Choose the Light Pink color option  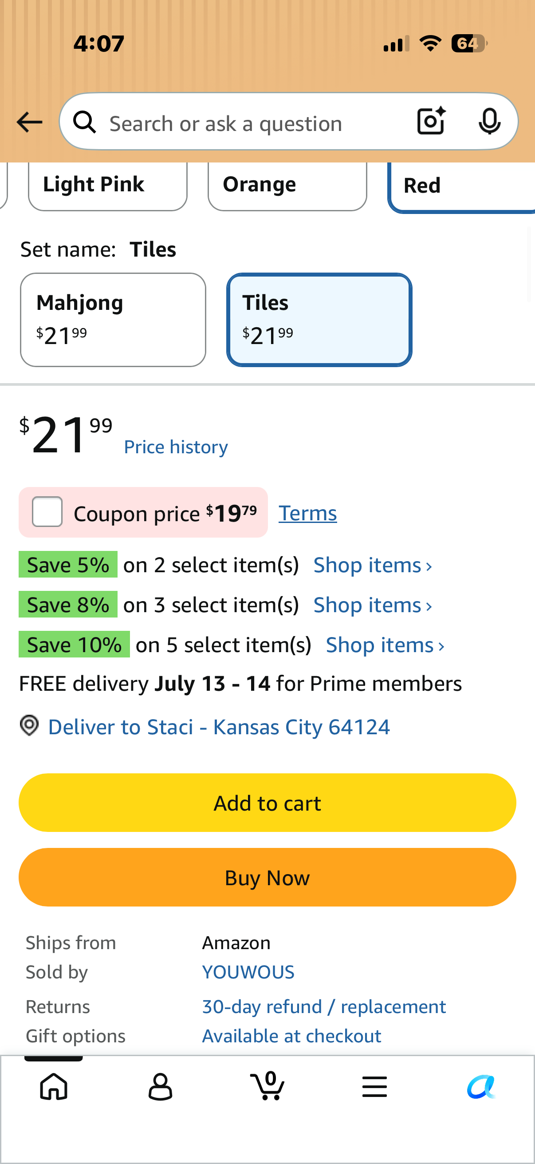(107, 185)
